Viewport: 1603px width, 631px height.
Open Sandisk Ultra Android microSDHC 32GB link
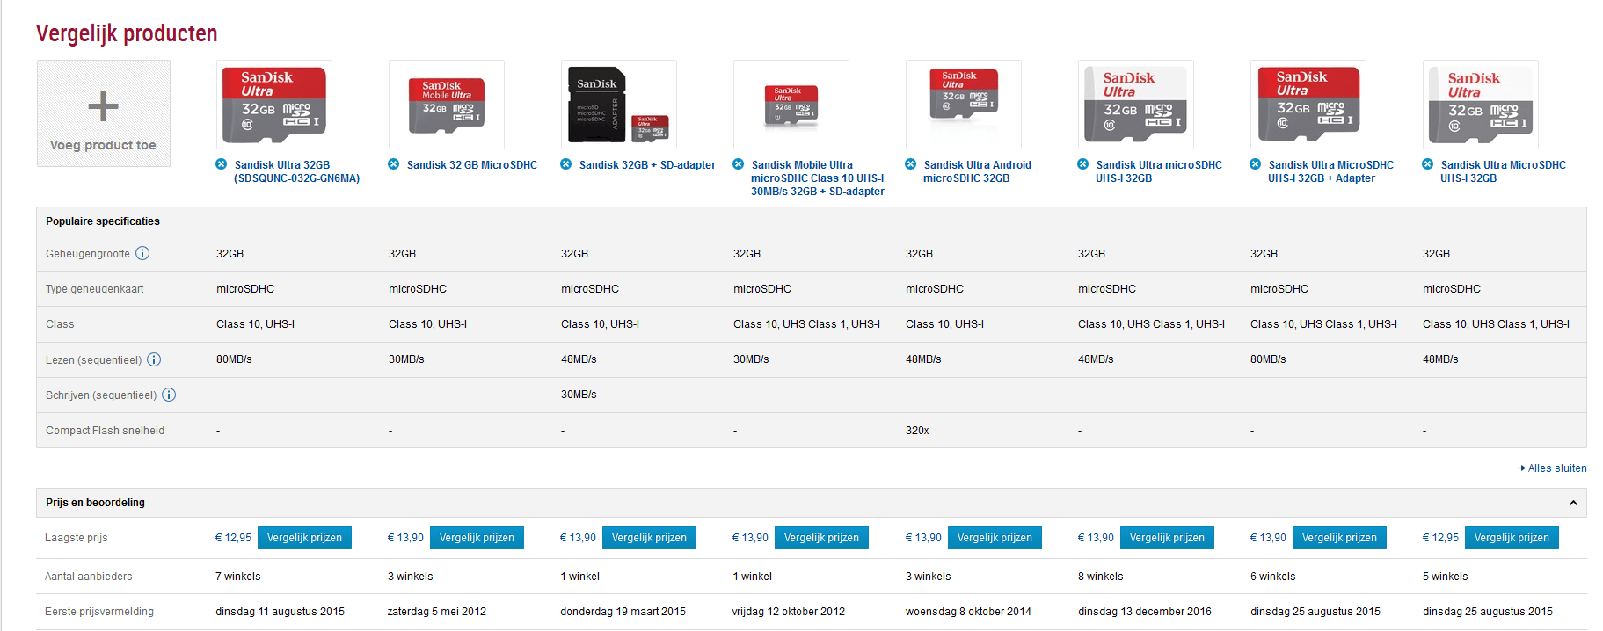[x=977, y=171]
